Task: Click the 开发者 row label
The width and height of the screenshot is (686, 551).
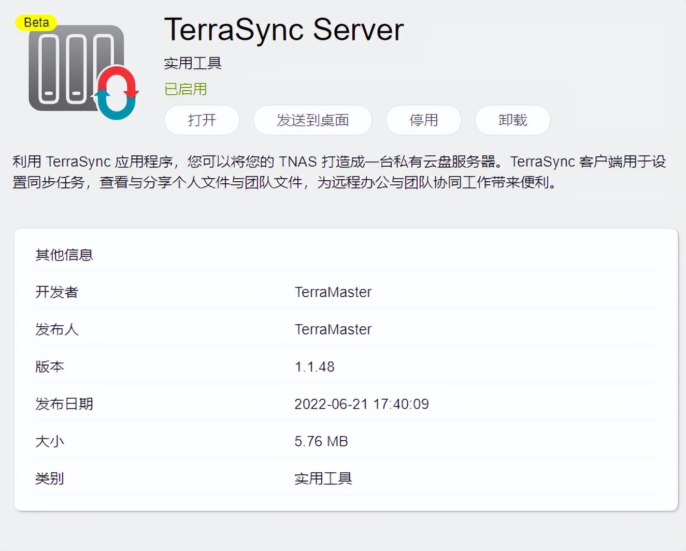Action: (57, 292)
